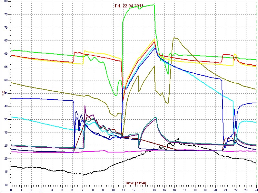Pick hour 19 on the time axis
The width and height of the screenshot is (258, 193).
click(205, 190)
